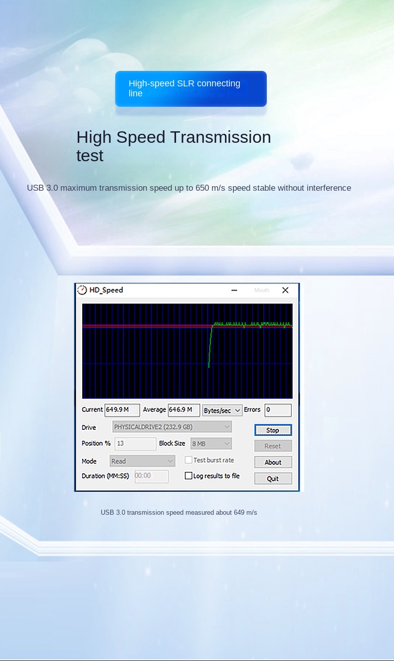This screenshot has height=661, width=394.
Task: Click the HD_Speed speedometer icon in title bar
Action: [x=82, y=290]
